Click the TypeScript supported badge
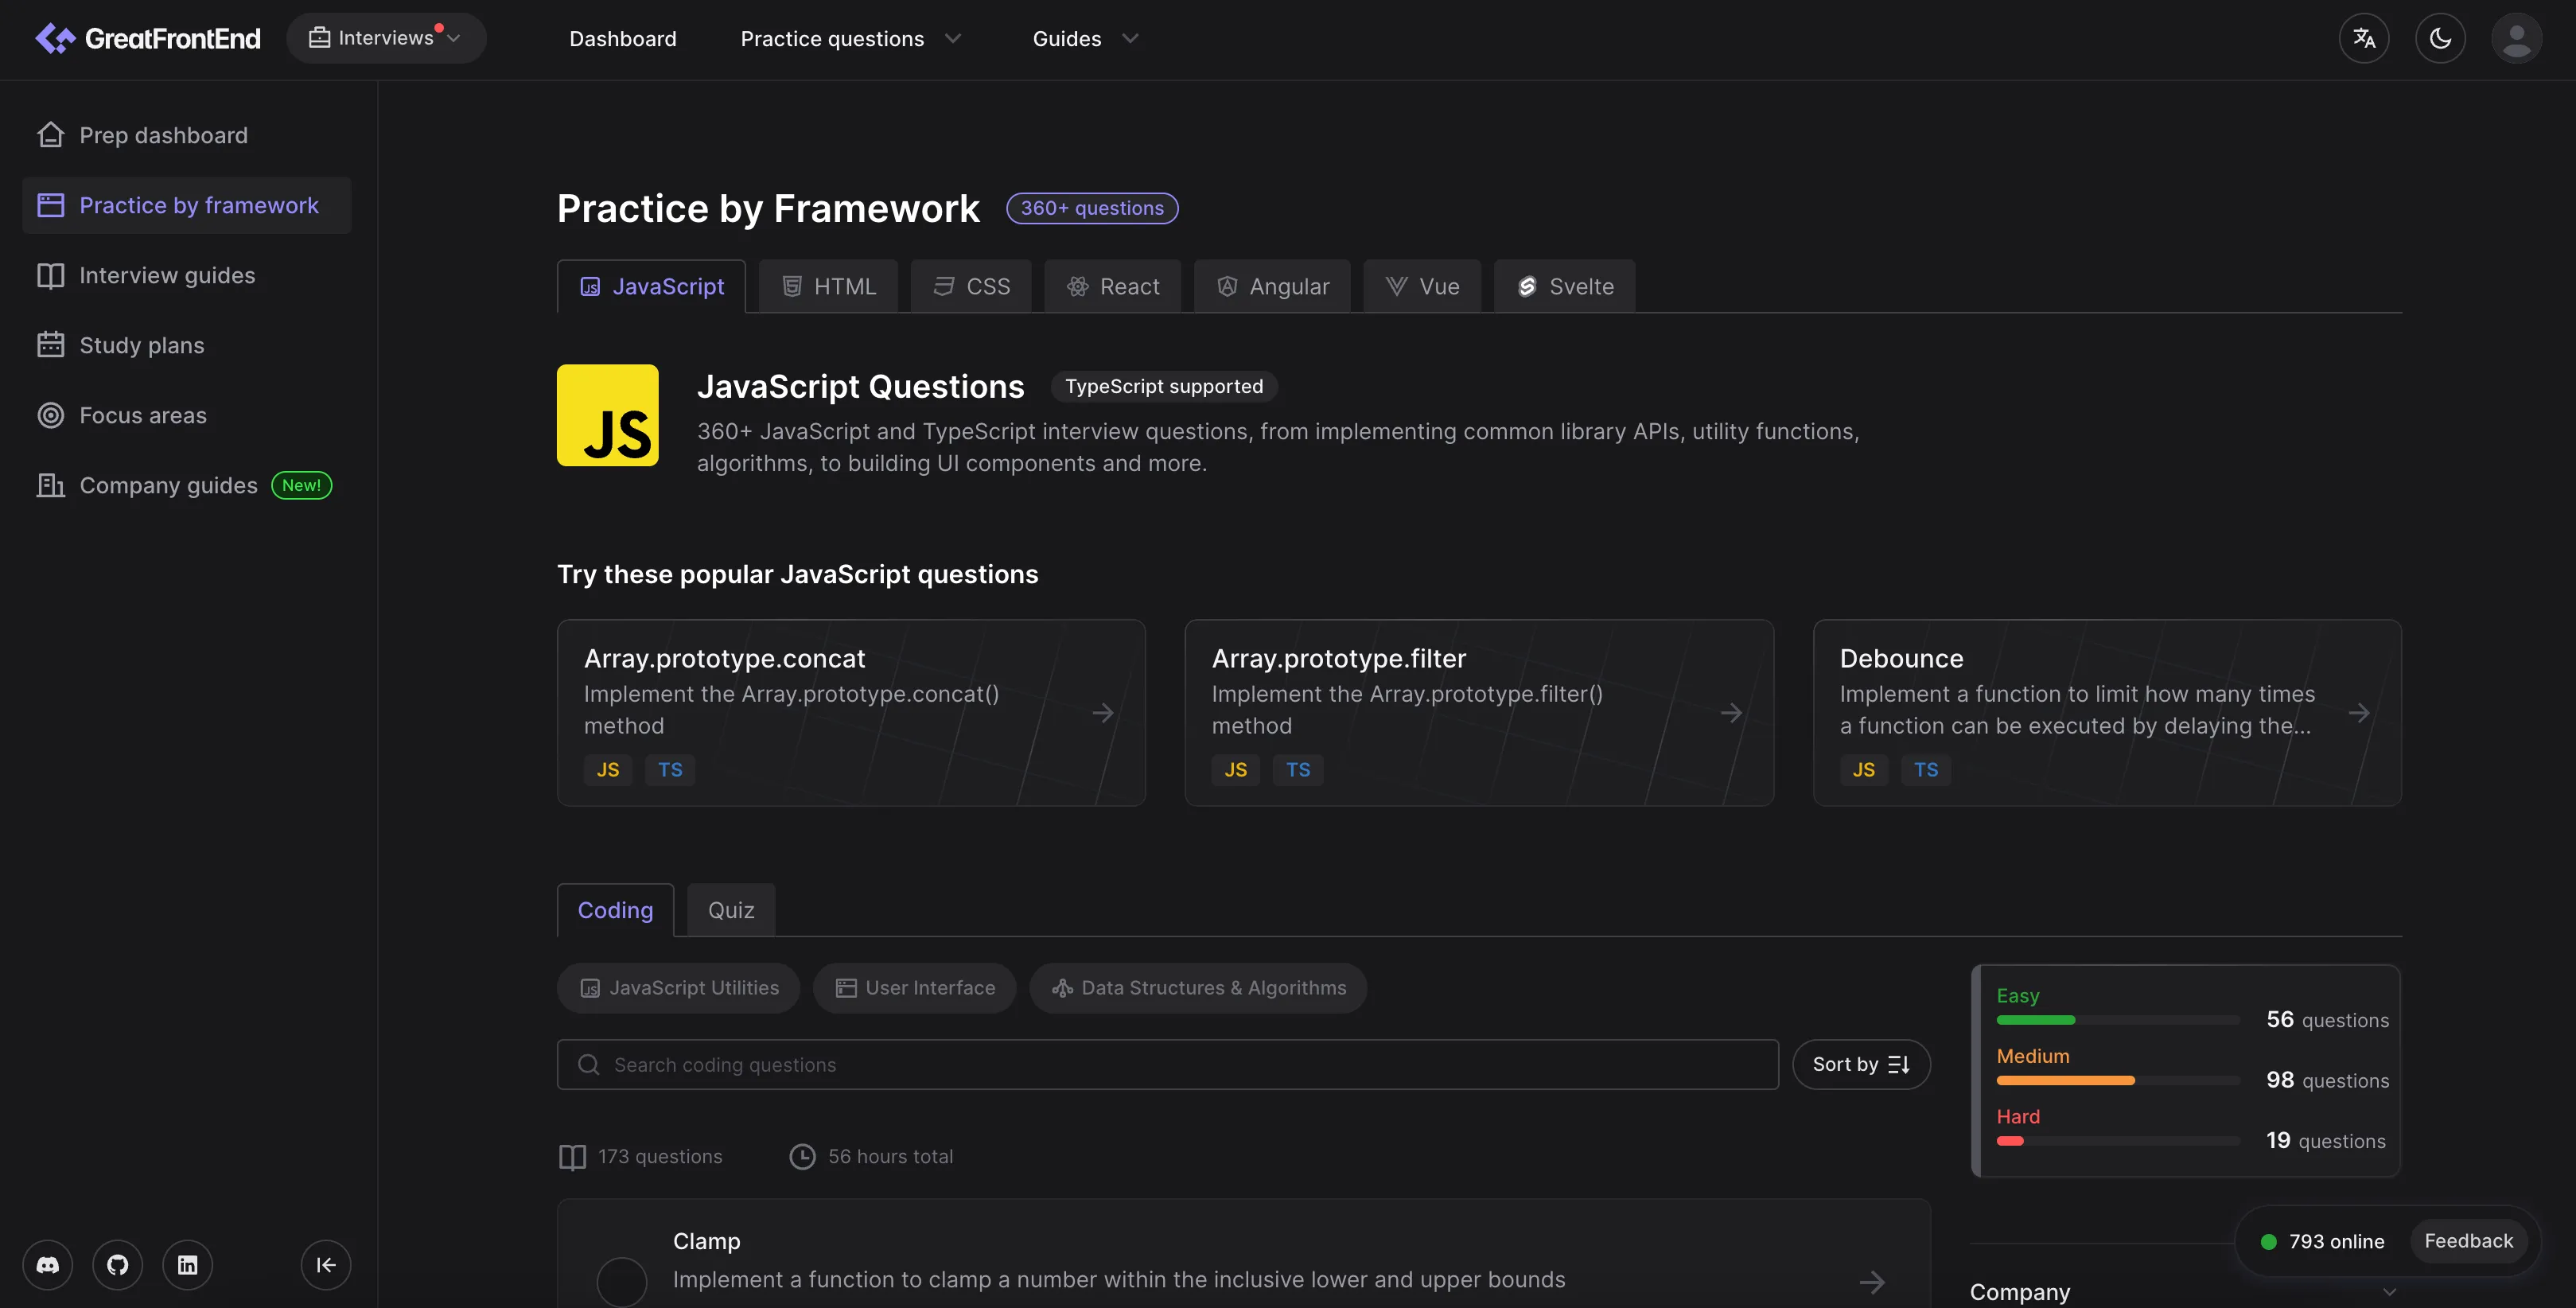Image resolution: width=2576 pixels, height=1308 pixels. coord(1164,386)
